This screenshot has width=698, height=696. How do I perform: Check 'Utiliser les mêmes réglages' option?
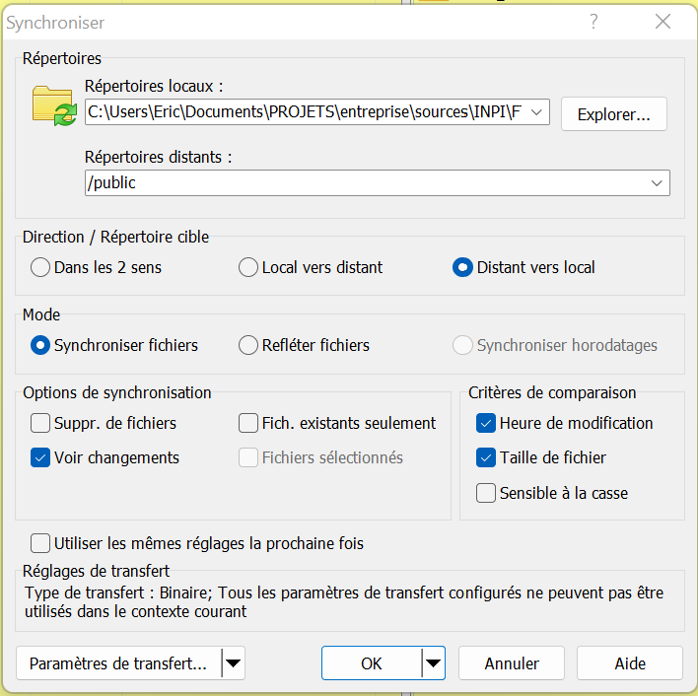click(40, 543)
